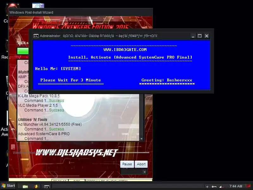Open the Administrator console system menu icon
Image resolution: width=253 pixels, height=190 pixels.
[x=36, y=36]
